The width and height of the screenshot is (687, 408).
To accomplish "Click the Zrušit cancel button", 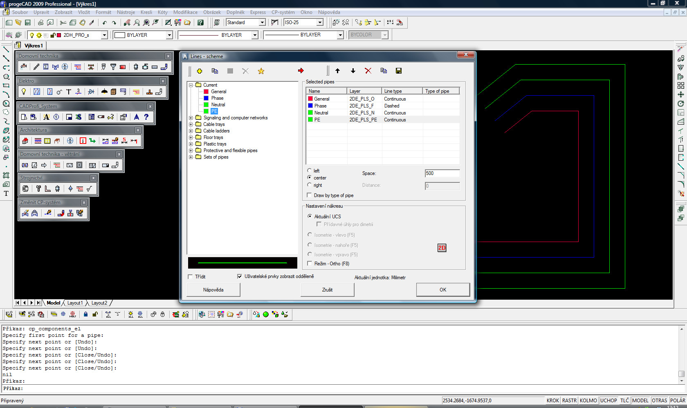I will coord(327,290).
